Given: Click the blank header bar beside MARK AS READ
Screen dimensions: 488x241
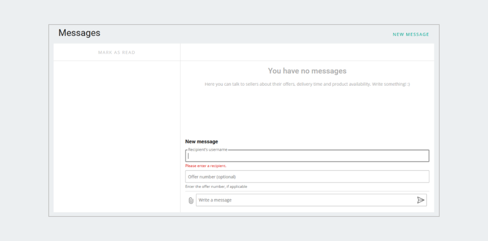Looking at the screenshot, I should [x=307, y=52].
